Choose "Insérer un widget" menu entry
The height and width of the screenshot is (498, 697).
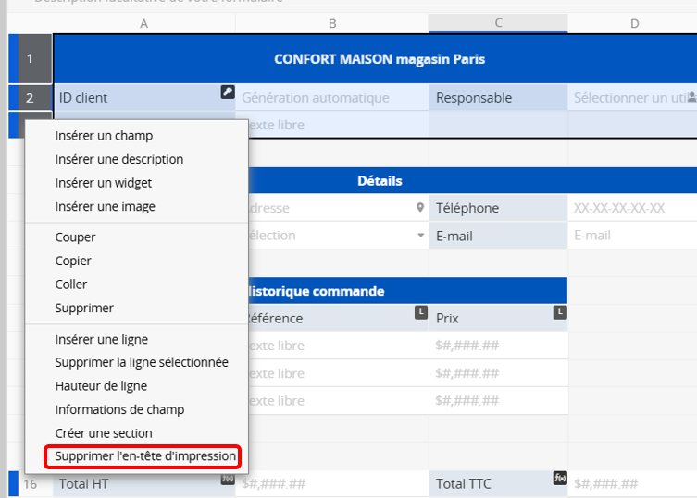[104, 183]
